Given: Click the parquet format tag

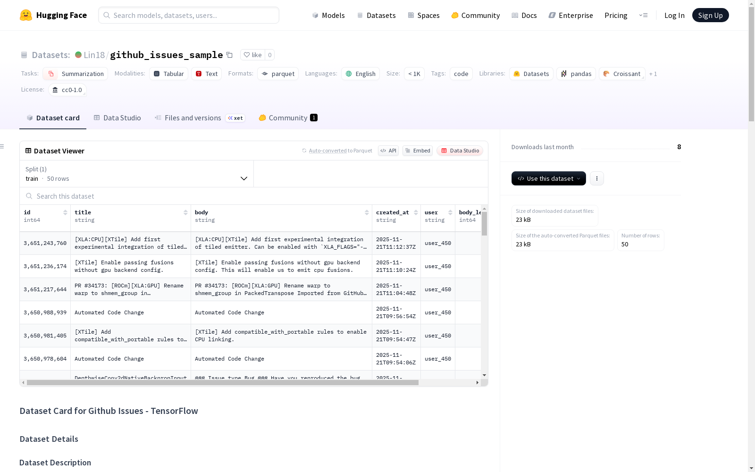Looking at the screenshot, I should [x=278, y=74].
